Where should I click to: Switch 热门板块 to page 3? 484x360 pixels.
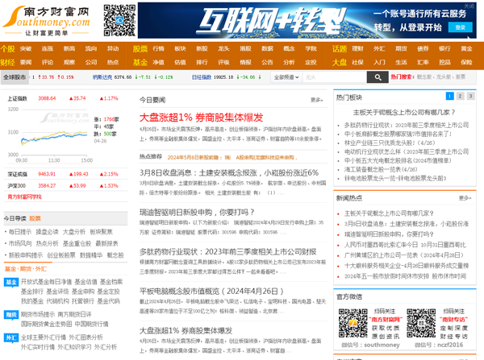coord(470,96)
